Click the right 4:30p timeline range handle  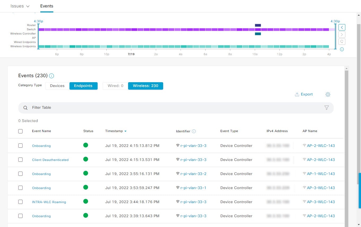pyautogui.click(x=335, y=36)
